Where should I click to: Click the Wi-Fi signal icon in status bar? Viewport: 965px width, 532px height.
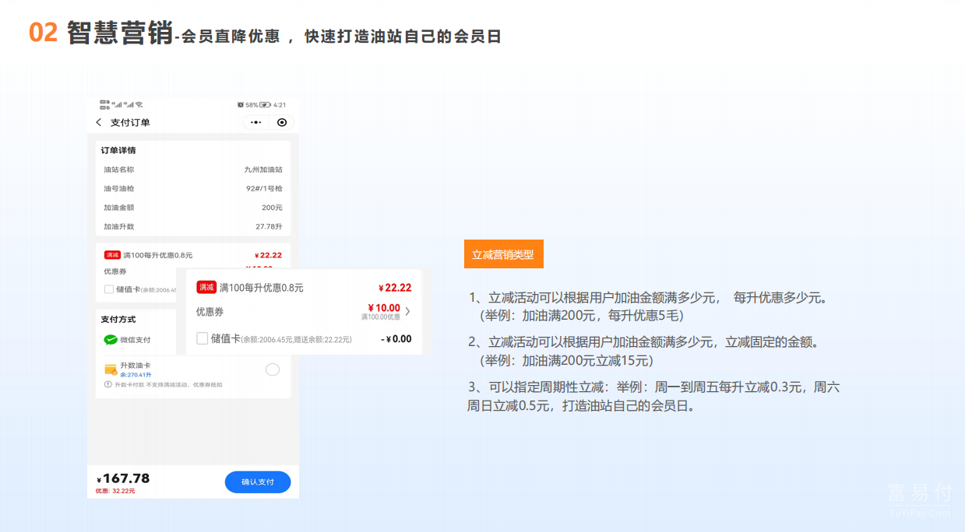[139, 105]
